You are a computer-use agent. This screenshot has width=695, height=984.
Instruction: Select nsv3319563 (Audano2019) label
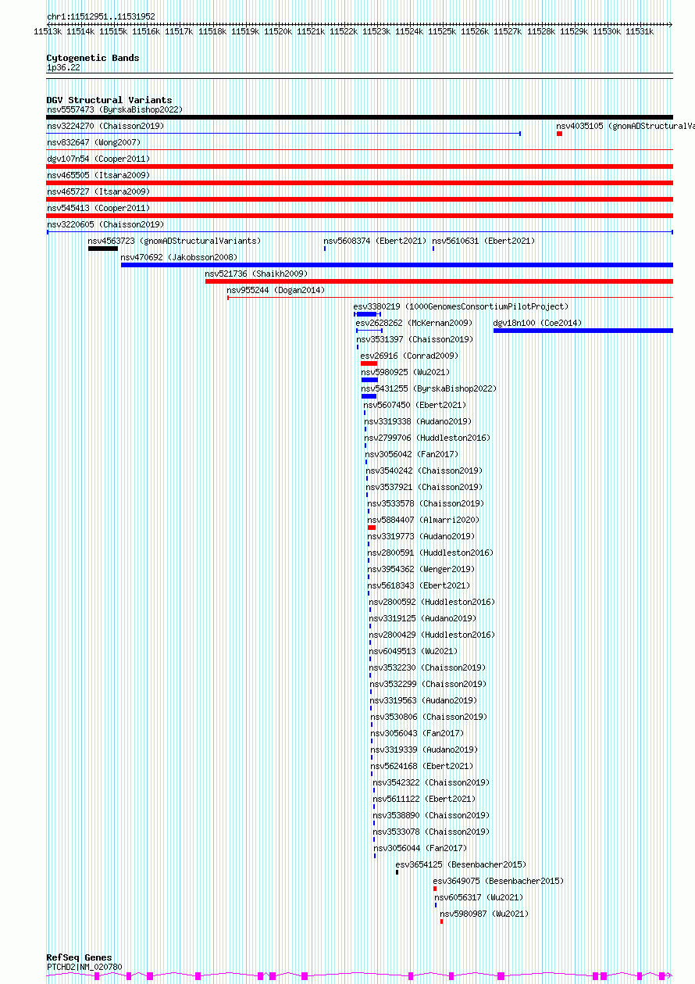[x=423, y=700]
